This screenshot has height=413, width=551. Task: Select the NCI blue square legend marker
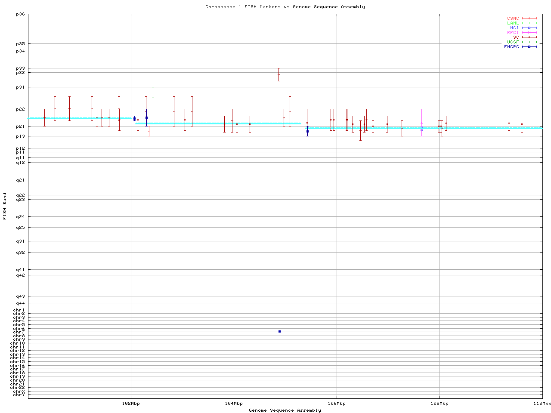[529, 28]
